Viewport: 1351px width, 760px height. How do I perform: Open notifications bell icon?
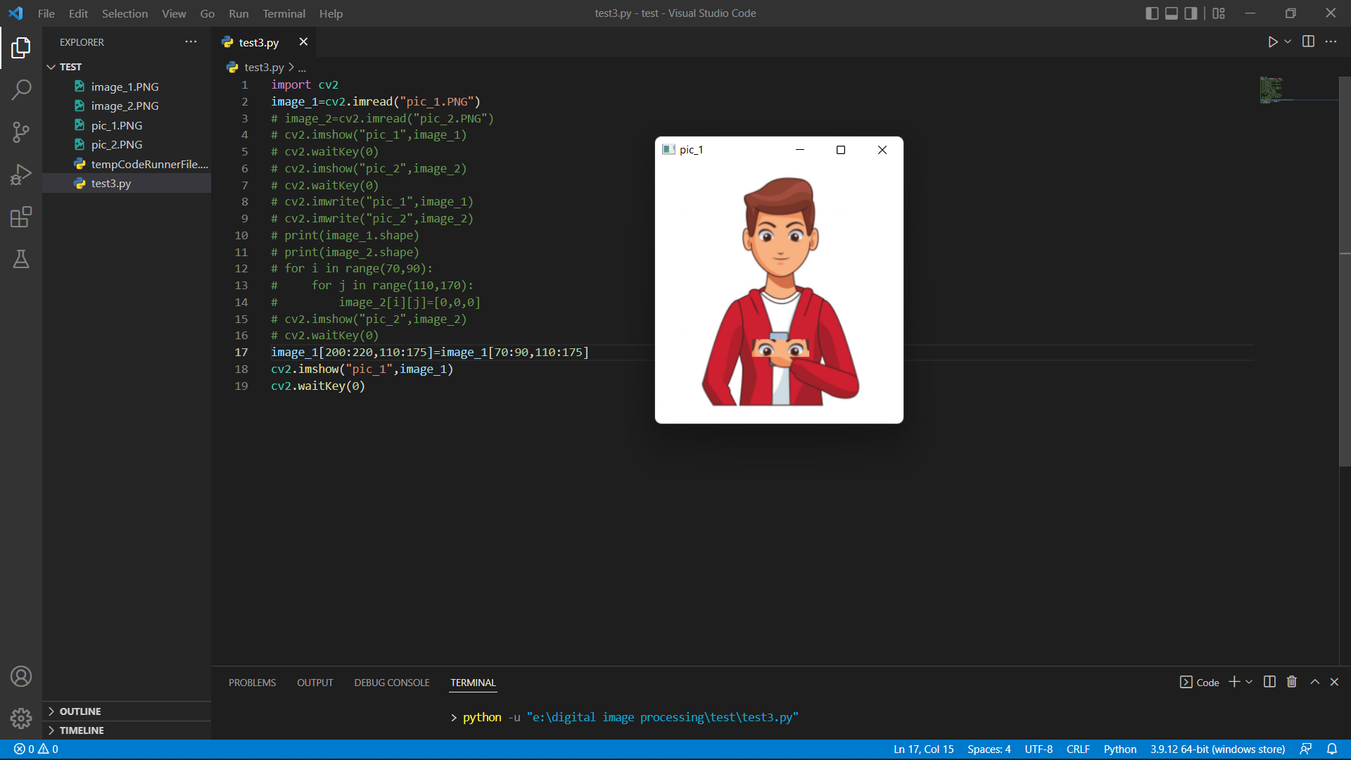click(x=1332, y=749)
